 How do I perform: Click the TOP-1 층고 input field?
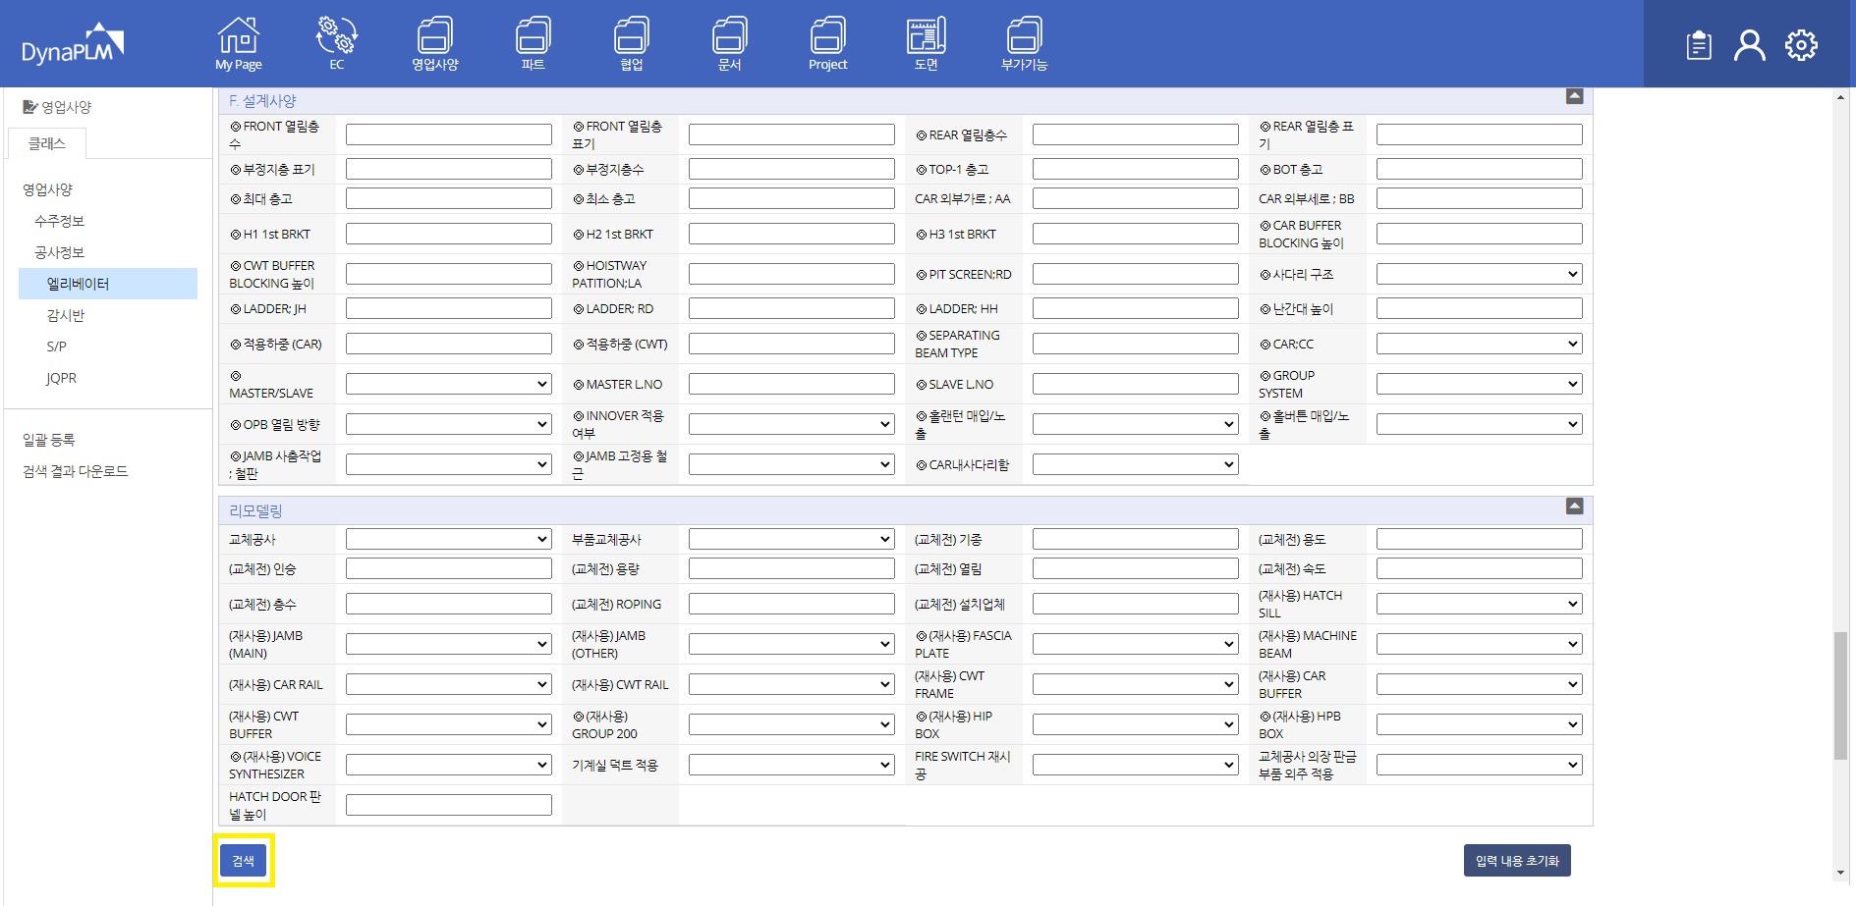tap(1136, 170)
